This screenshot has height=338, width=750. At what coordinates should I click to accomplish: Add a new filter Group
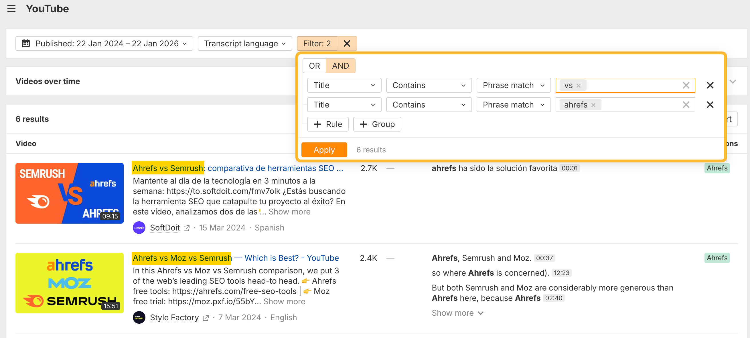coord(377,124)
